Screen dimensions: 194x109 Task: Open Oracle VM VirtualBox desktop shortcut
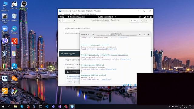5,55
